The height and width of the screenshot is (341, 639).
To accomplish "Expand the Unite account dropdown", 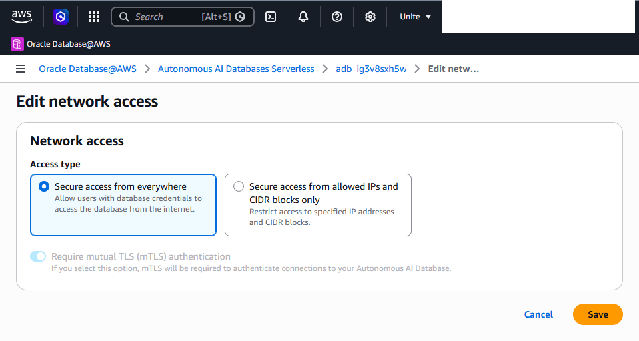I will point(415,17).
